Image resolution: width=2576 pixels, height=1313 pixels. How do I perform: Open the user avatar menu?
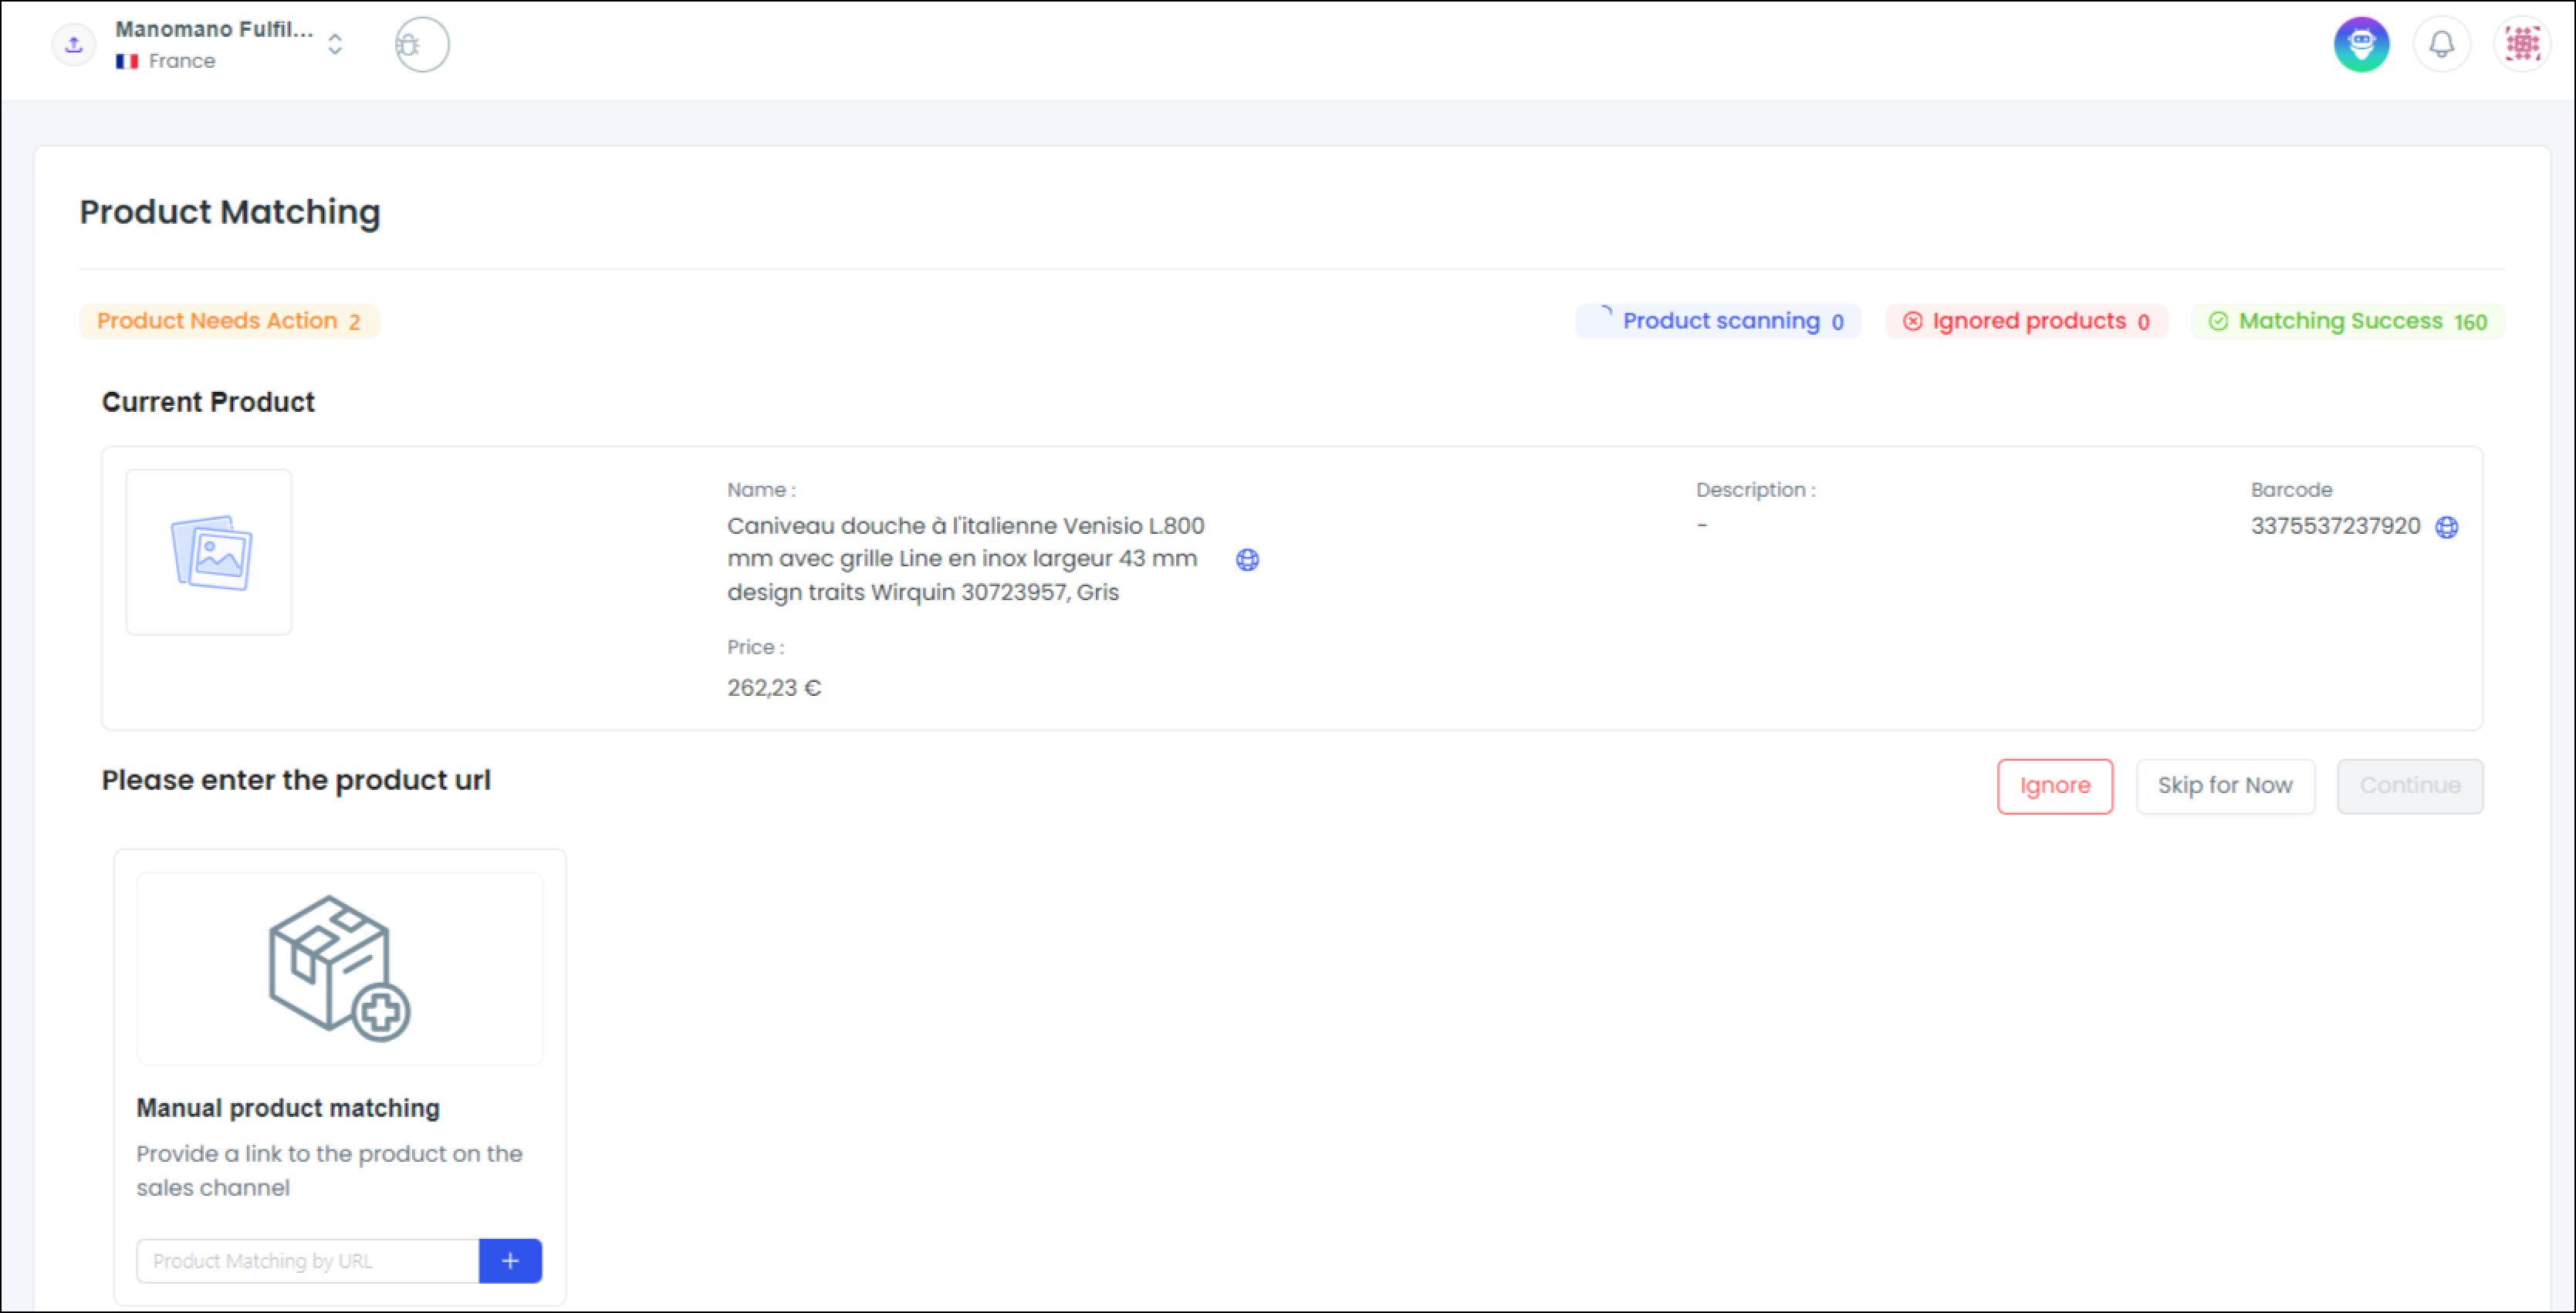(2522, 45)
